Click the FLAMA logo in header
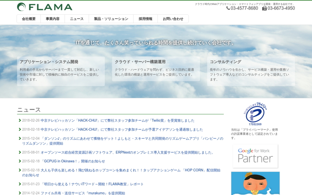 click(x=45, y=7)
